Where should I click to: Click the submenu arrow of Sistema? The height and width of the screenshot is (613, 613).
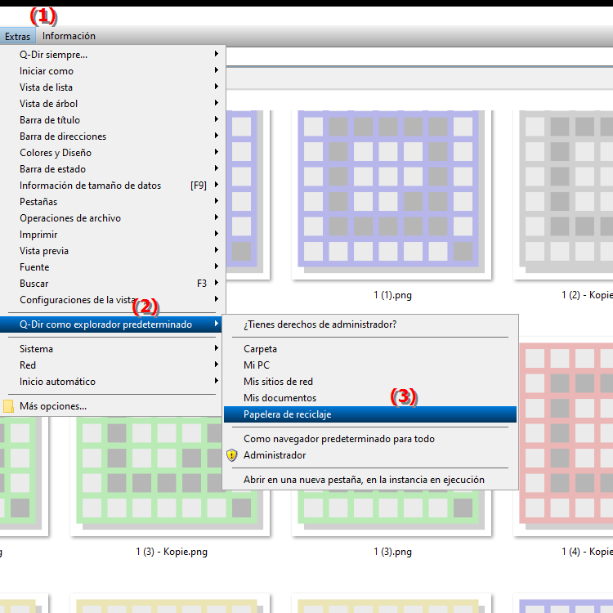pos(217,348)
